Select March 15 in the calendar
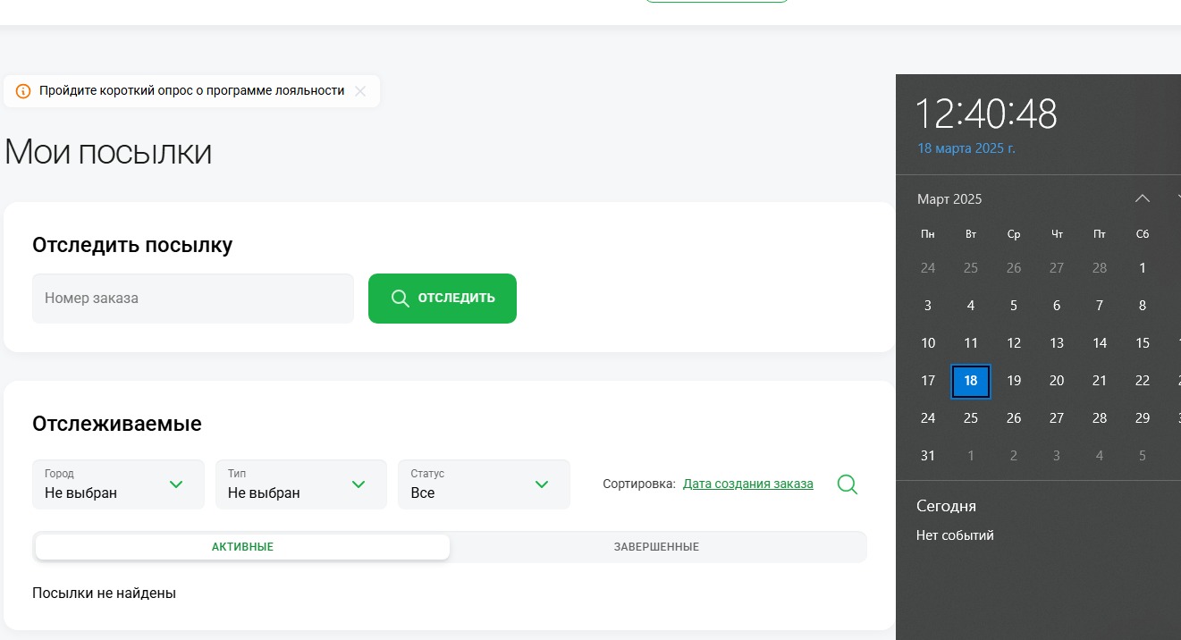The width and height of the screenshot is (1181, 640). coord(1143,343)
